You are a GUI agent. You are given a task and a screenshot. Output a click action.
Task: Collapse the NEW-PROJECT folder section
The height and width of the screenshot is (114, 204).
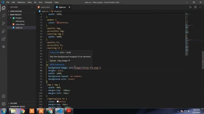coord(16,15)
